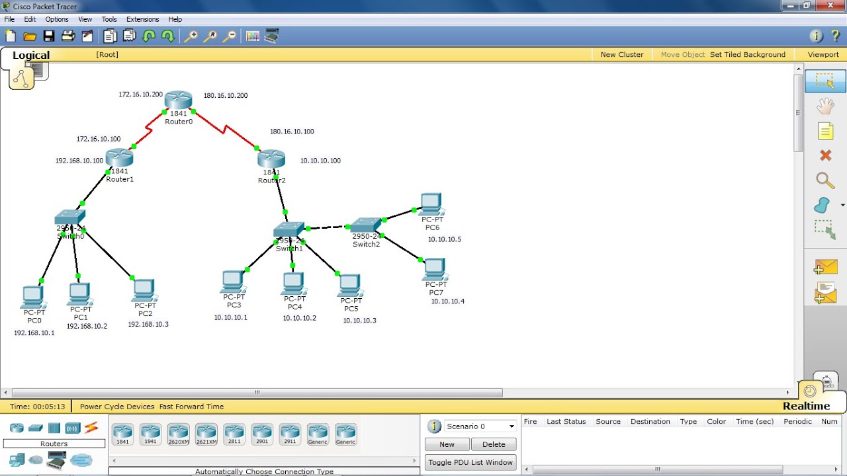Viewport: 847px width, 476px height.
Task: Open the Activity Wizard toolbar icon
Action: pos(87,36)
